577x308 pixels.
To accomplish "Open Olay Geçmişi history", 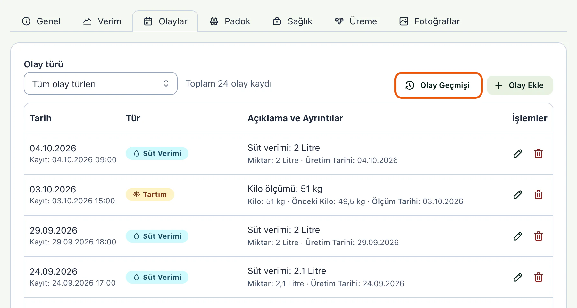I will click(x=438, y=85).
